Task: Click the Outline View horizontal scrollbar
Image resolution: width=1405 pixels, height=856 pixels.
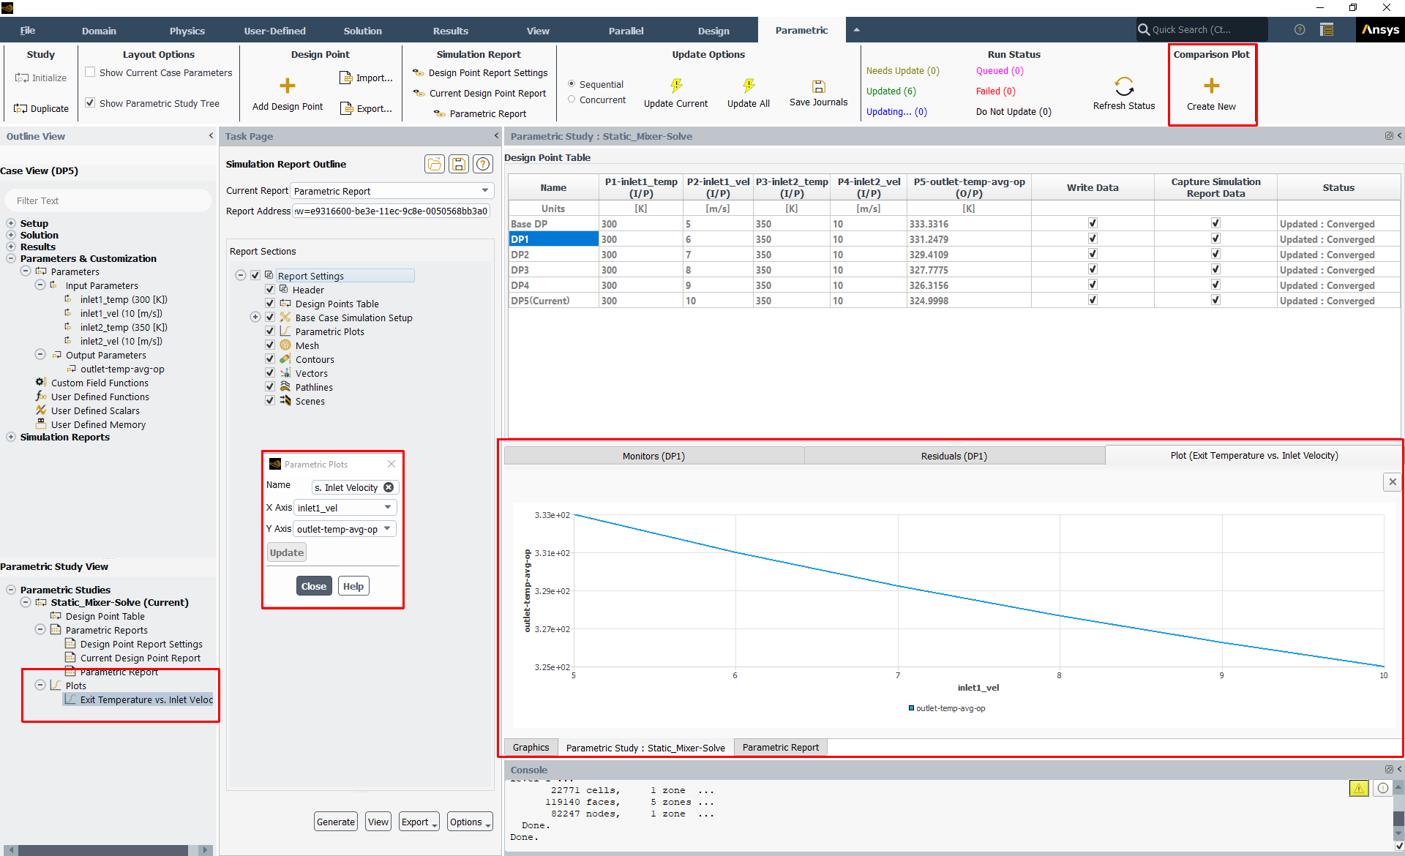Action: 102,850
